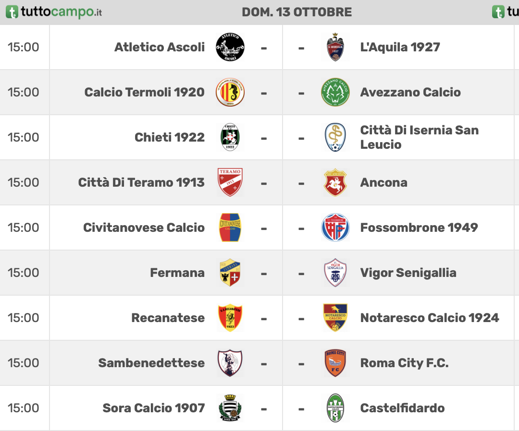Click the Vigor Senigallia team name
This screenshot has width=519, height=431.
408,273
